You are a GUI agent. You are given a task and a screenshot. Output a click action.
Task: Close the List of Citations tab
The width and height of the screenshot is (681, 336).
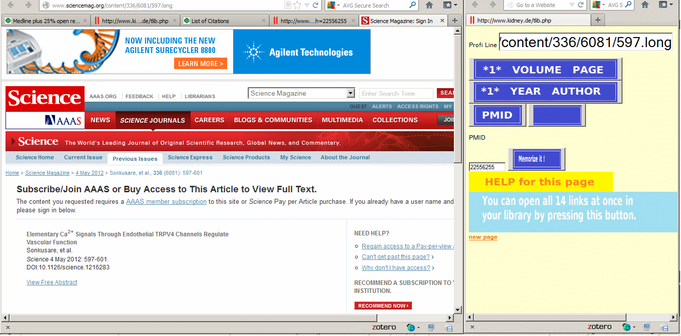pyautogui.click(x=263, y=21)
